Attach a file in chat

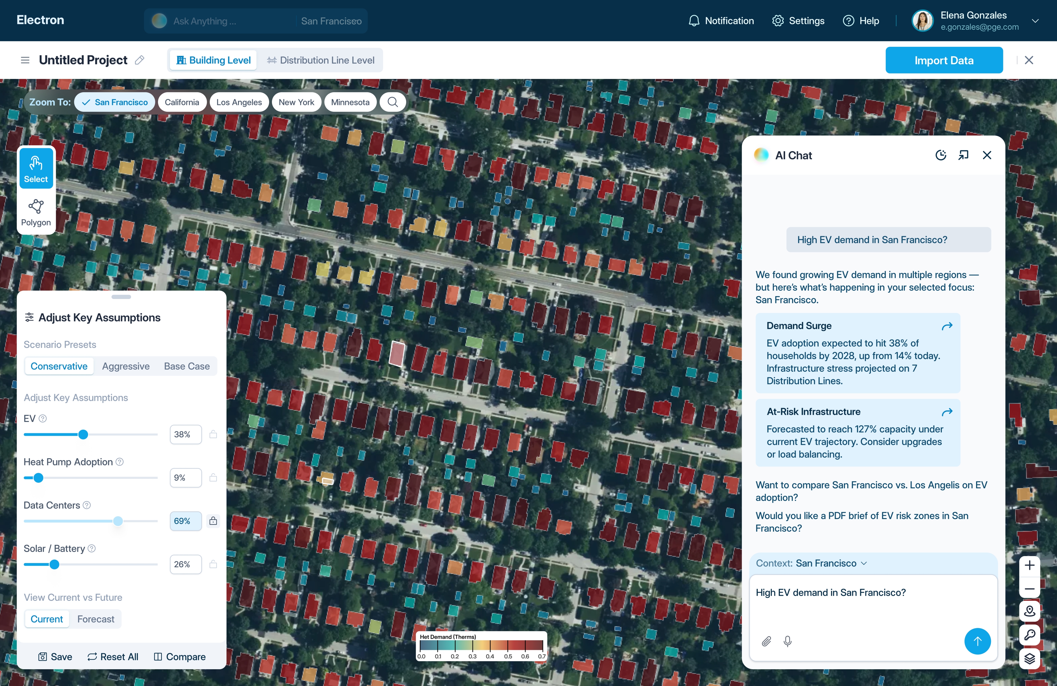[767, 641]
